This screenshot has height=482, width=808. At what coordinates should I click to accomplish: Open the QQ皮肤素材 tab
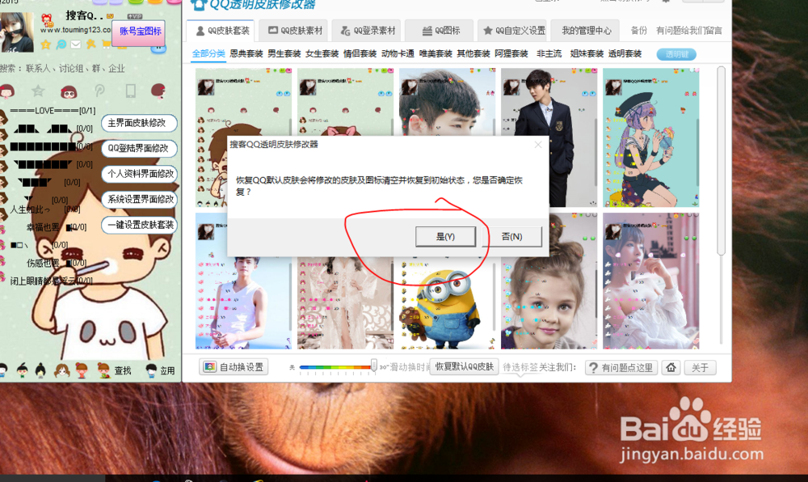pyautogui.click(x=295, y=31)
